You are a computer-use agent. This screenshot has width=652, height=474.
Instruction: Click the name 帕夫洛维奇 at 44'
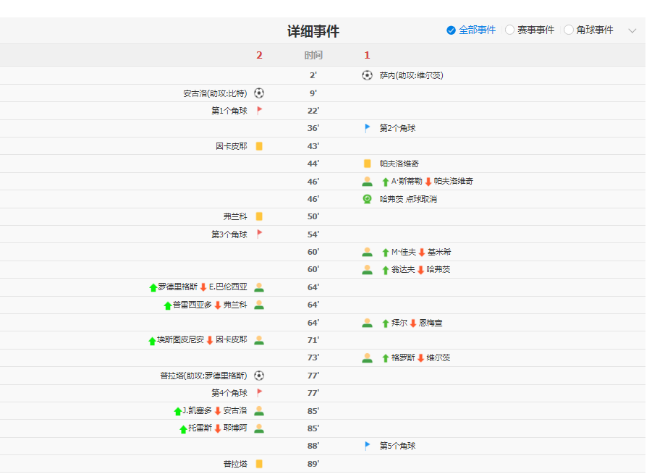(x=399, y=164)
